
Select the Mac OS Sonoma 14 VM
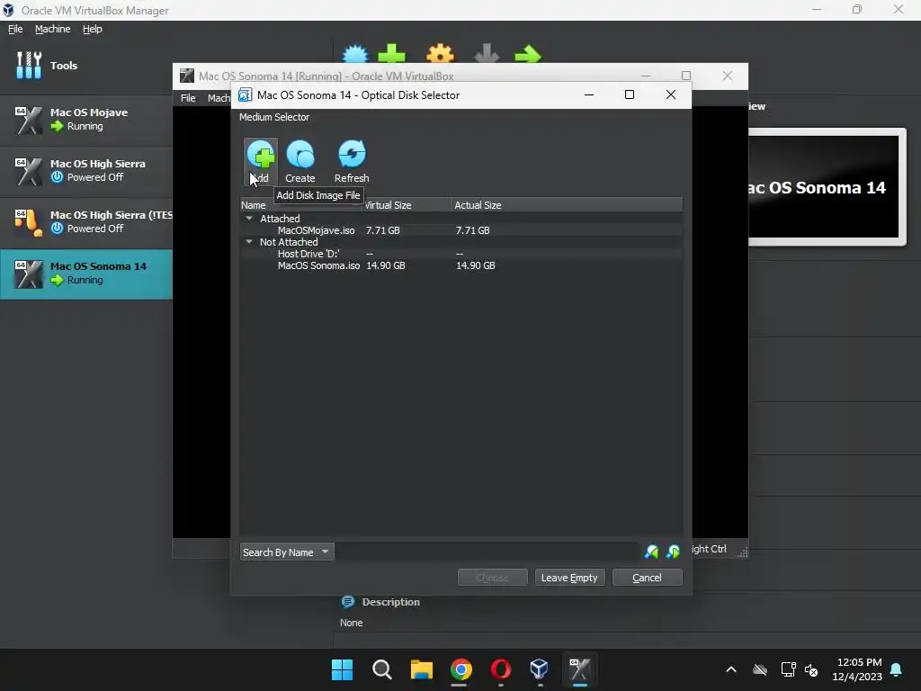click(86, 274)
